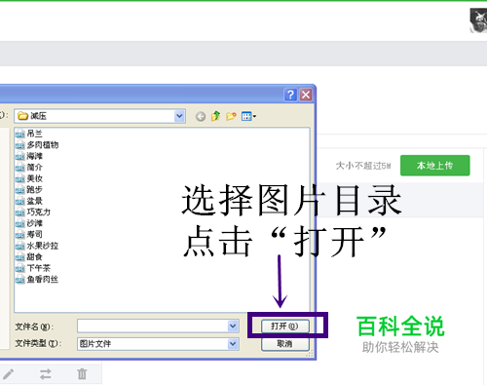
Task: Click the swap arrows icon below dialog
Action: coord(46,374)
